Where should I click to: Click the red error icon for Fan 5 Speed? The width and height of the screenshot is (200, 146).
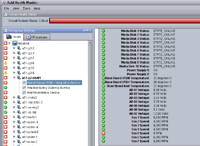pyautogui.click(x=103, y=133)
